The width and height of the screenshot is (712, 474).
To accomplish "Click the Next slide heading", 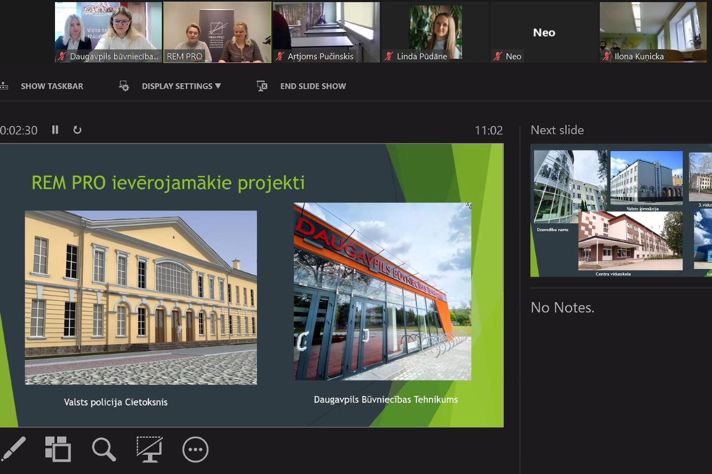I will (x=557, y=130).
